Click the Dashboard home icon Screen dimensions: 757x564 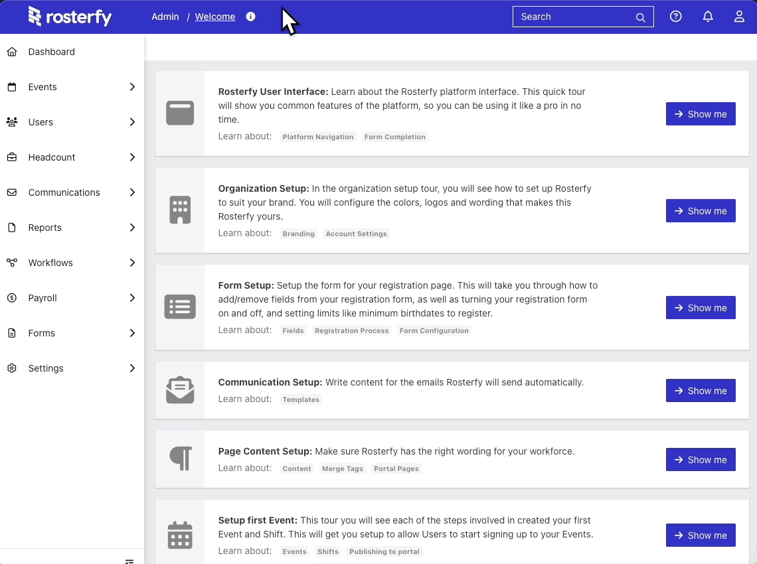click(x=12, y=52)
